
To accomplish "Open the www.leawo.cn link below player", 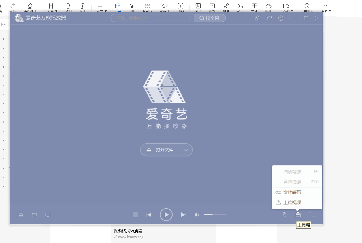I will coord(130,237).
